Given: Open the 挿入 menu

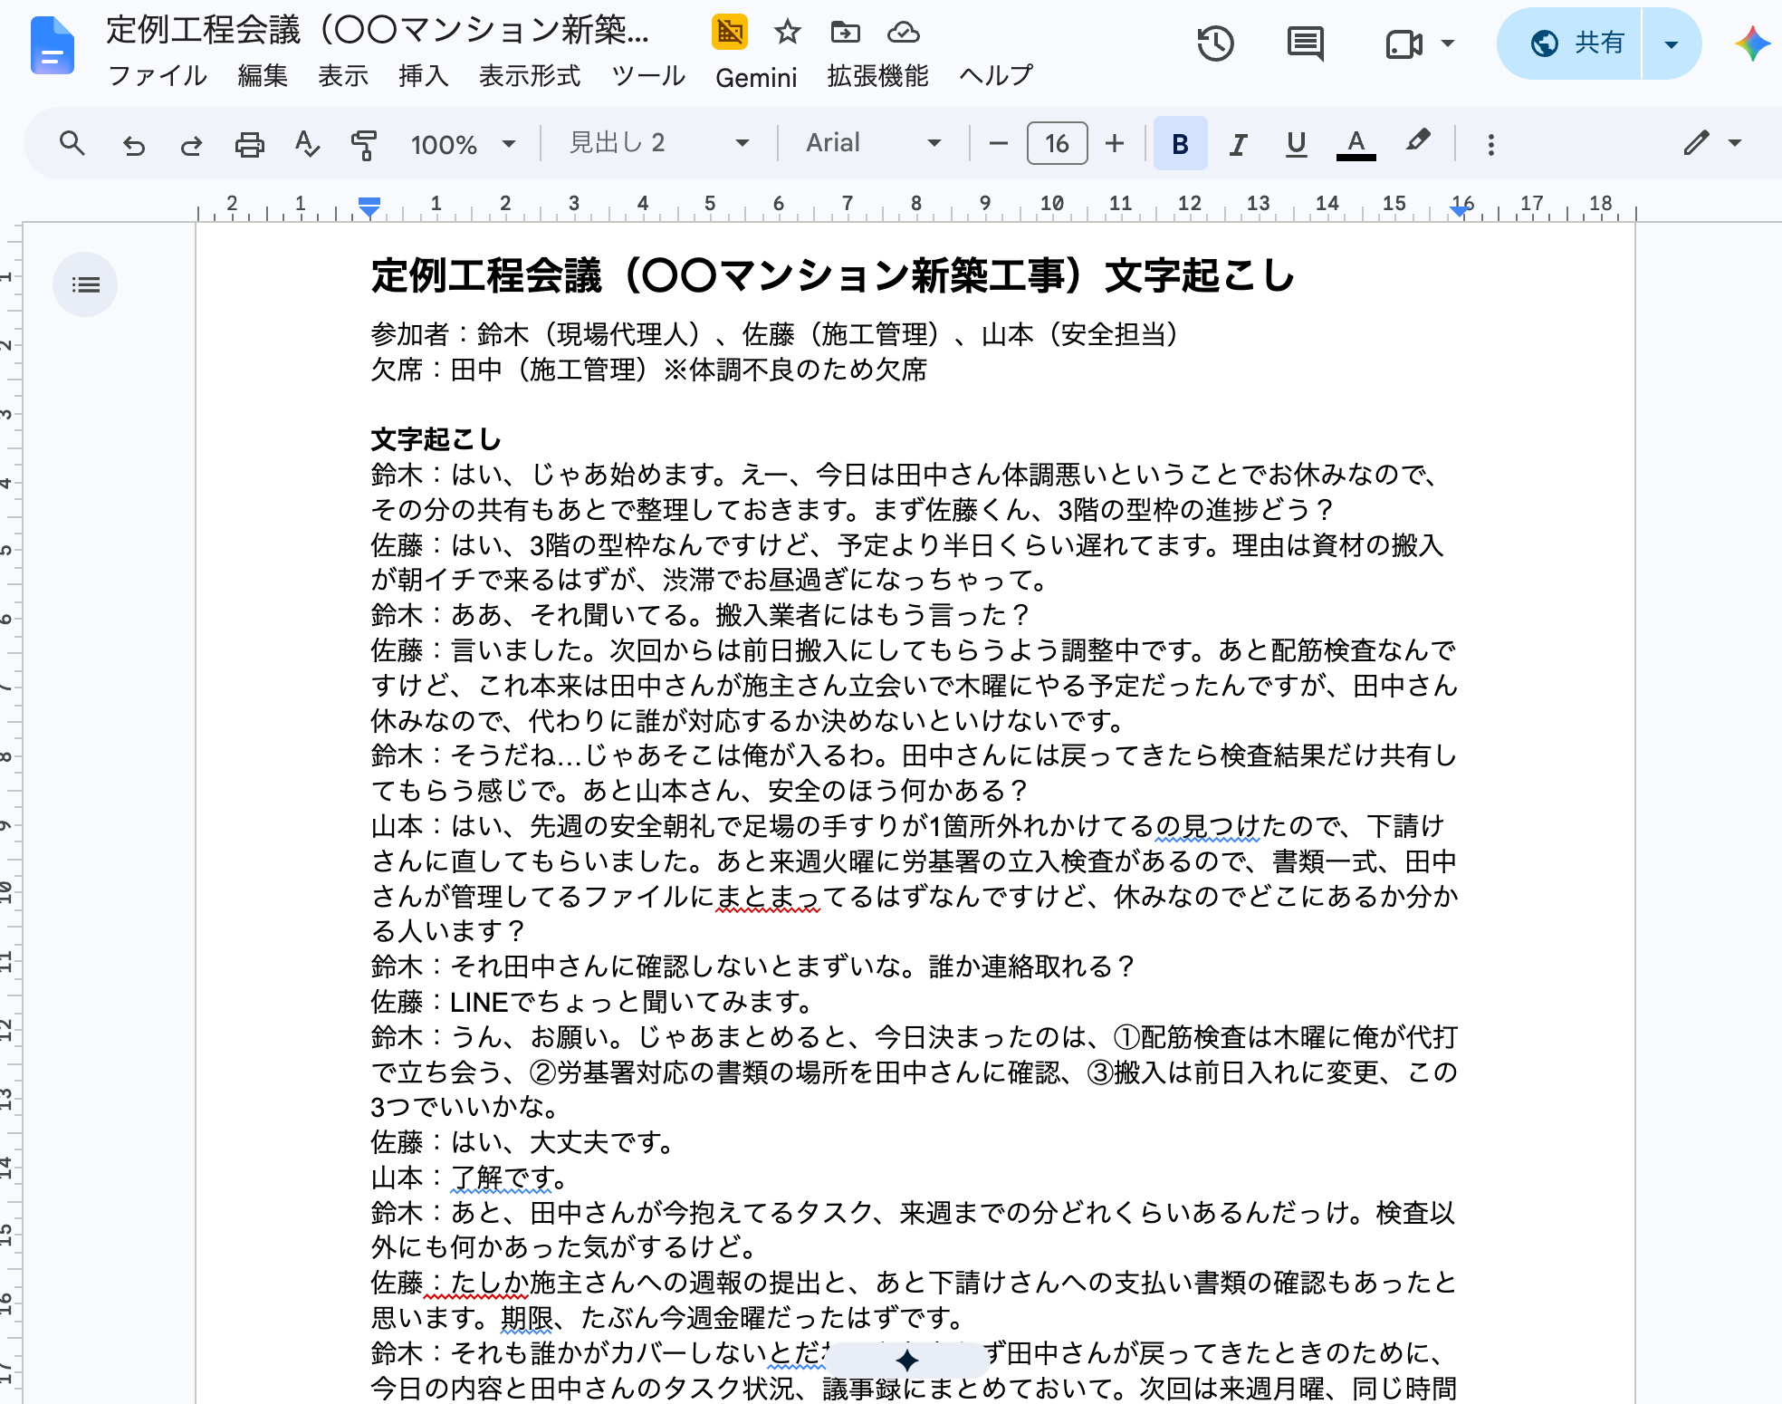Looking at the screenshot, I should (424, 76).
